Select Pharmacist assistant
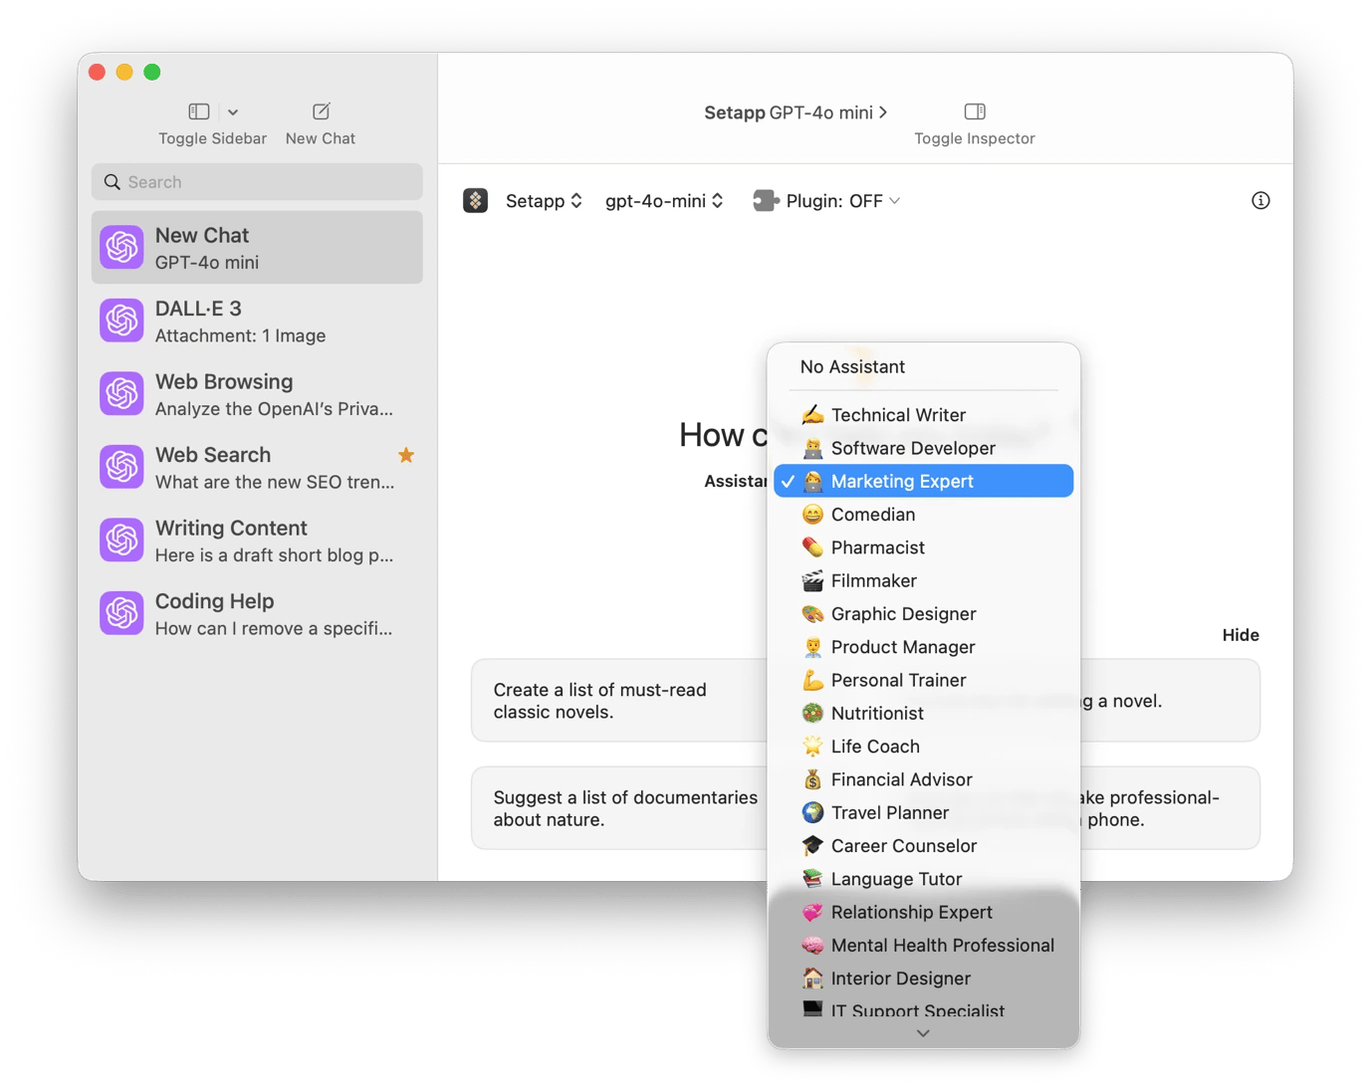This screenshot has width=1371, height=1087. [x=923, y=547]
